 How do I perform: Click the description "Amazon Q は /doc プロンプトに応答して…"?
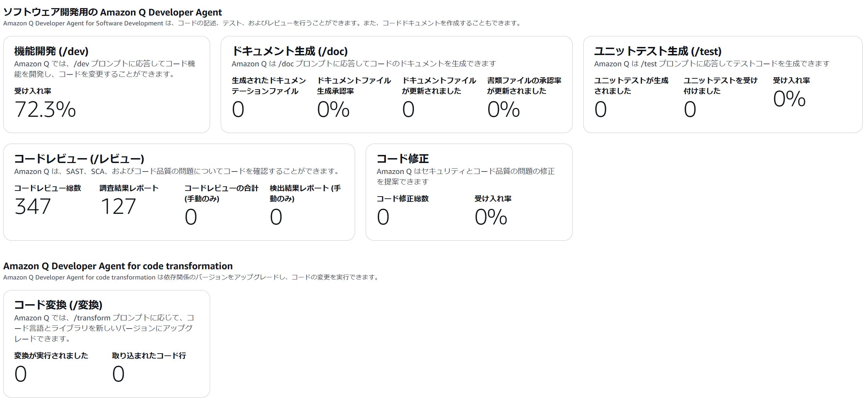tap(364, 64)
